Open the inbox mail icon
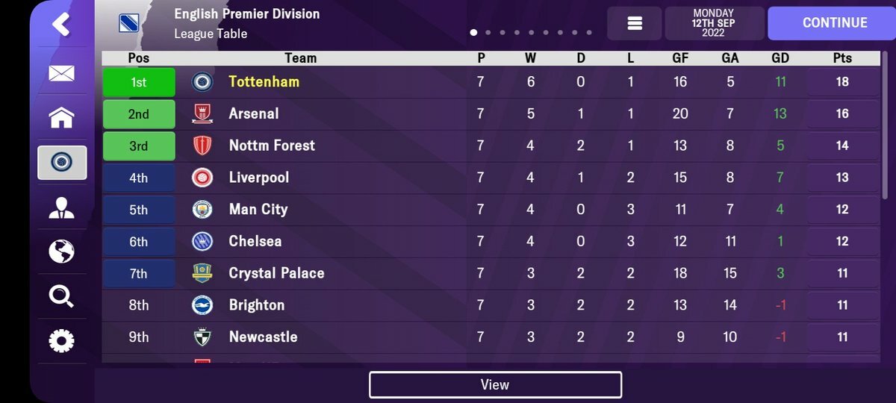This screenshot has width=896, height=403. [62, 73]
